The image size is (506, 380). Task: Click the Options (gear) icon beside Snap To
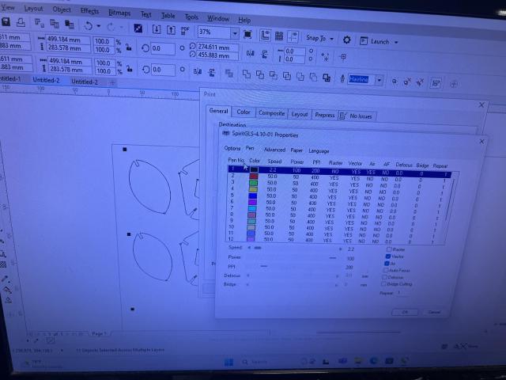tap(347, 39)
